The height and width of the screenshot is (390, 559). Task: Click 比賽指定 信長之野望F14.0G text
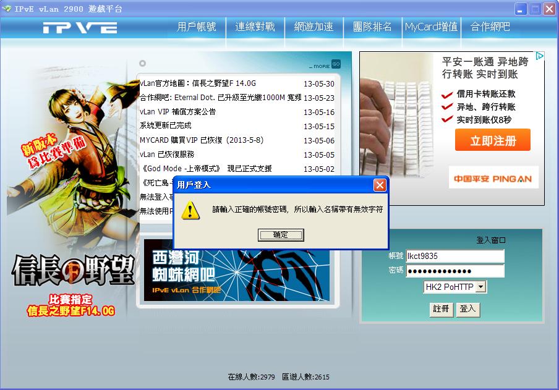click(70, 305)
